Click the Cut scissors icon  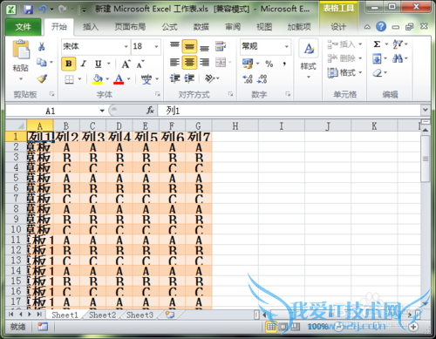coord(42,46)
